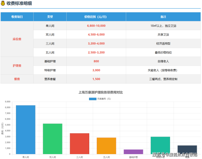Image resolution: width=202 pixels, height=159 pixels.
Task: Click the 4,500-6,000 price for 双人间
Action: (x=96, y=35)
